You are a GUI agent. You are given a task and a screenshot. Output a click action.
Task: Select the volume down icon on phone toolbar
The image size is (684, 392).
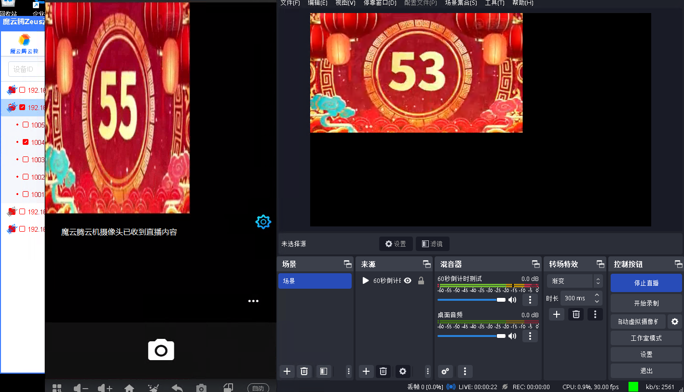[81, 388]
